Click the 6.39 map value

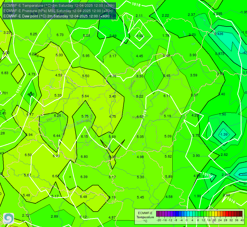(84, 177)
